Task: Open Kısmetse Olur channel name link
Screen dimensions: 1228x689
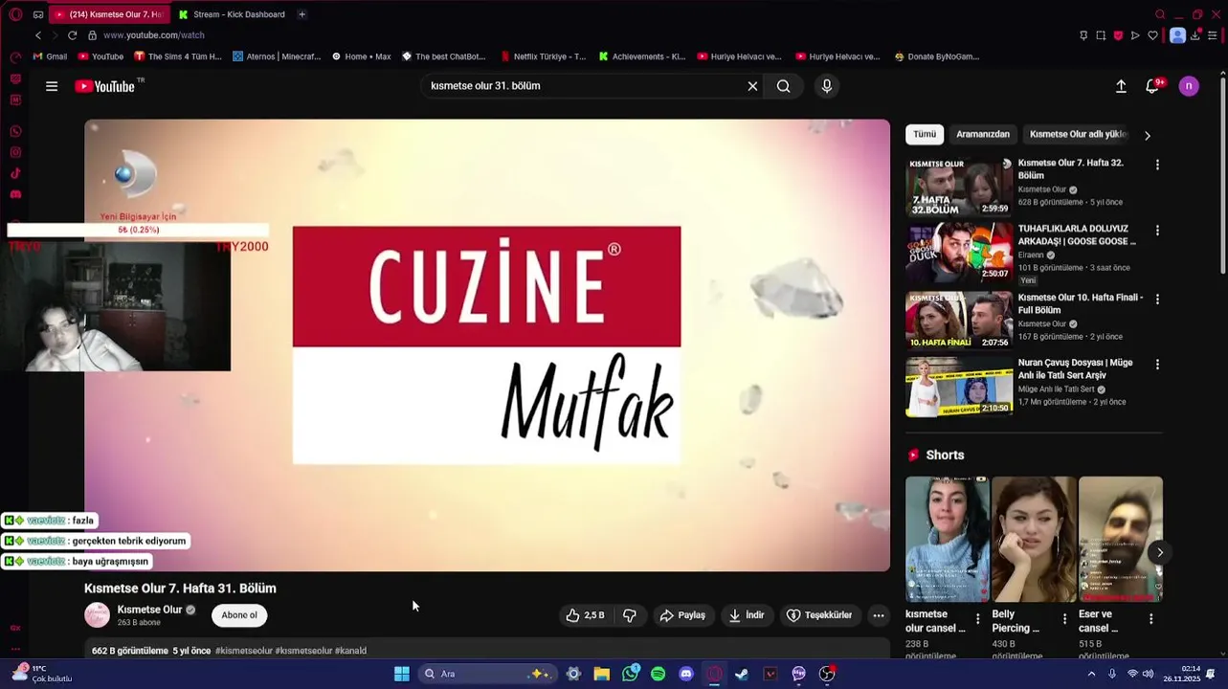Action: coord(149,610)
